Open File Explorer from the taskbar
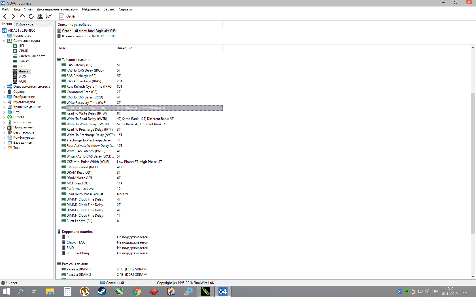Viewport: 476px width, 297px height. [50, 291]
